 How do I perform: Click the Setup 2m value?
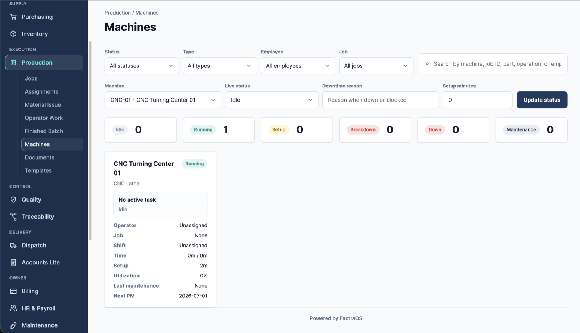204,266
